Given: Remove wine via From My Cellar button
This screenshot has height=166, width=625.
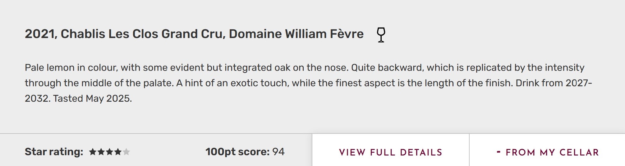Looking at the screenshot, I should coord(552,152).
